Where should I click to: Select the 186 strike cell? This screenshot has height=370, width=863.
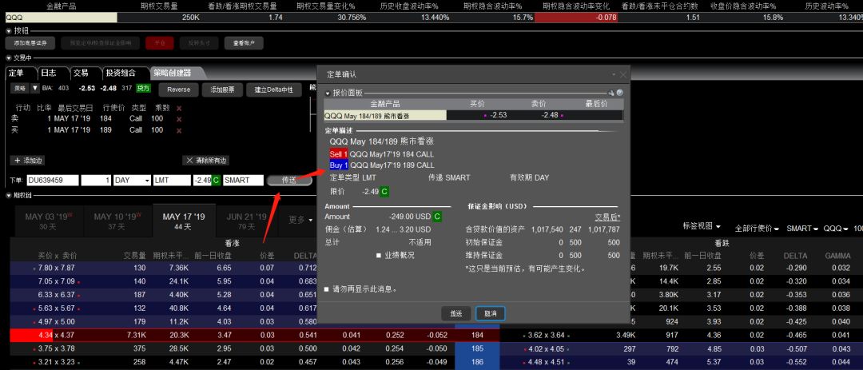(x=476, y=362)
